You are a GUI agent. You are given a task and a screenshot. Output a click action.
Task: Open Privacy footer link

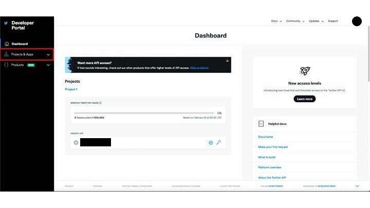coord(69,186)
